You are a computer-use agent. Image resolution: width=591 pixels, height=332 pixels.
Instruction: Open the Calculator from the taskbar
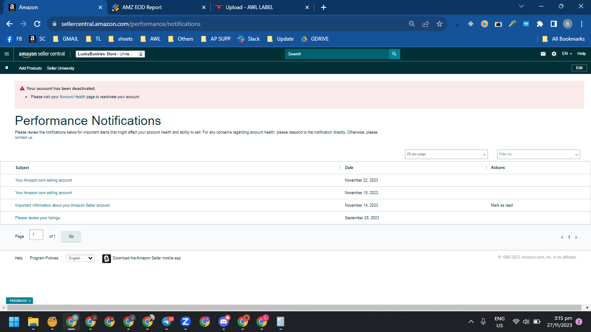[280, 322]
